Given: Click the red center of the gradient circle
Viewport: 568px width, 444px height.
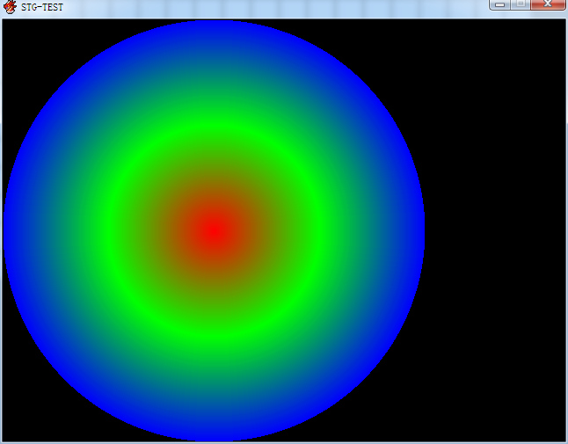Looking at the screenshot, I should pyautogui.click(x=215, y=230).
